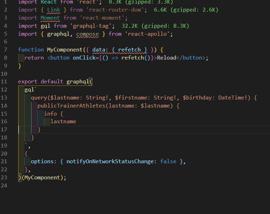Click the underlined 'compose' import name

coord(87,34)
